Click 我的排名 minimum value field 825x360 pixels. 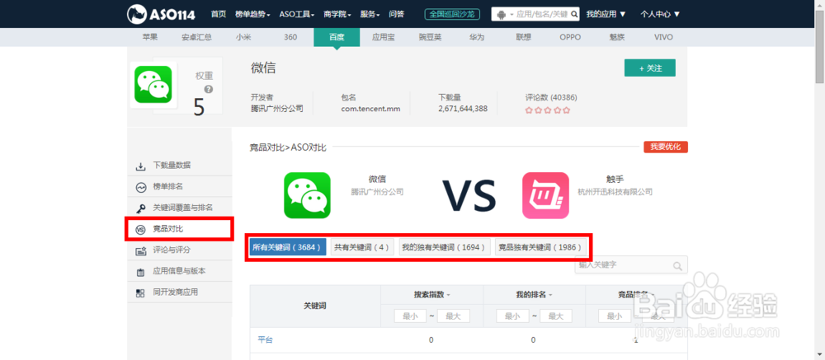click(512, 316)
